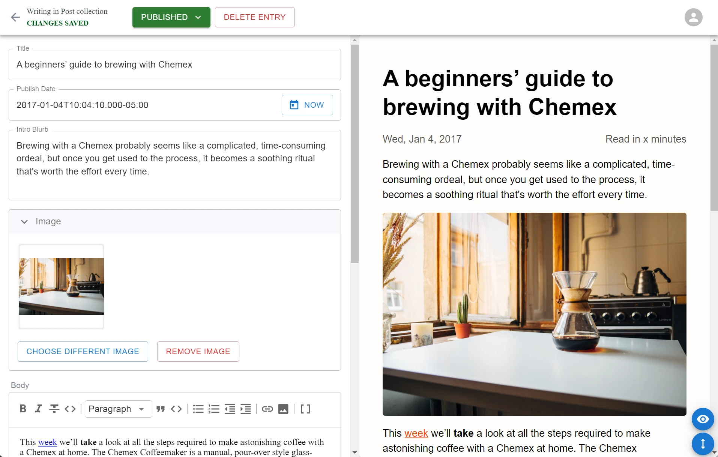Screen dimensions: 718x457
Task: Click Choose Different Image button
Action: pyautogui.click(x=83, y=352)
